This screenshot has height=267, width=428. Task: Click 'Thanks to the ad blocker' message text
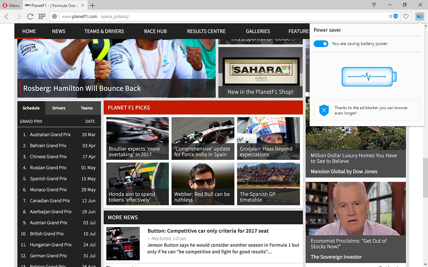tap(371, 110)
